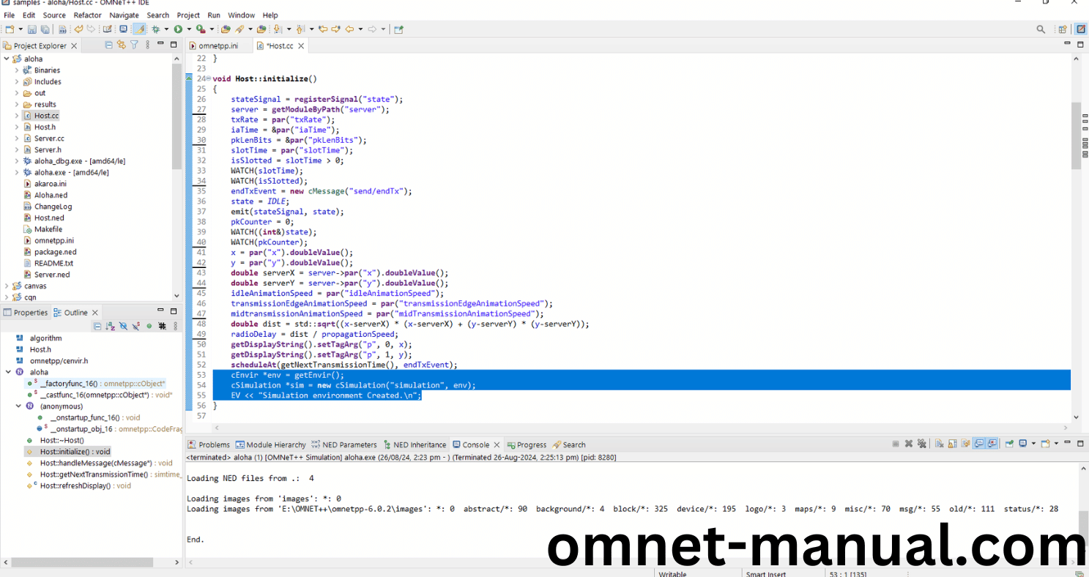The image size is (1089, 577).
Task: Open the Project Explorer filter icon
Action: click(x=134, y=45)
